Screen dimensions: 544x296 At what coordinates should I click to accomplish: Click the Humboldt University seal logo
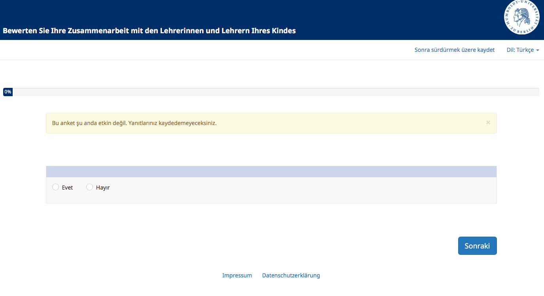(521, 17)
